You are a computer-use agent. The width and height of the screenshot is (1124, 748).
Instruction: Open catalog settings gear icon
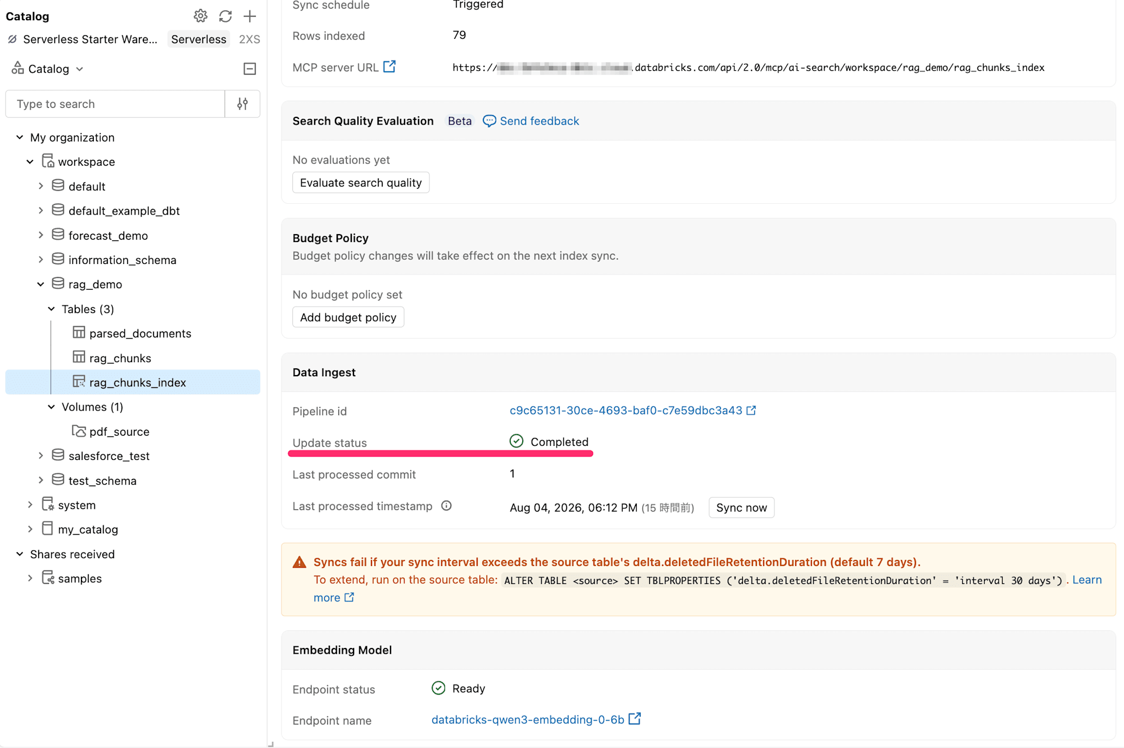(x=201, y=16)
